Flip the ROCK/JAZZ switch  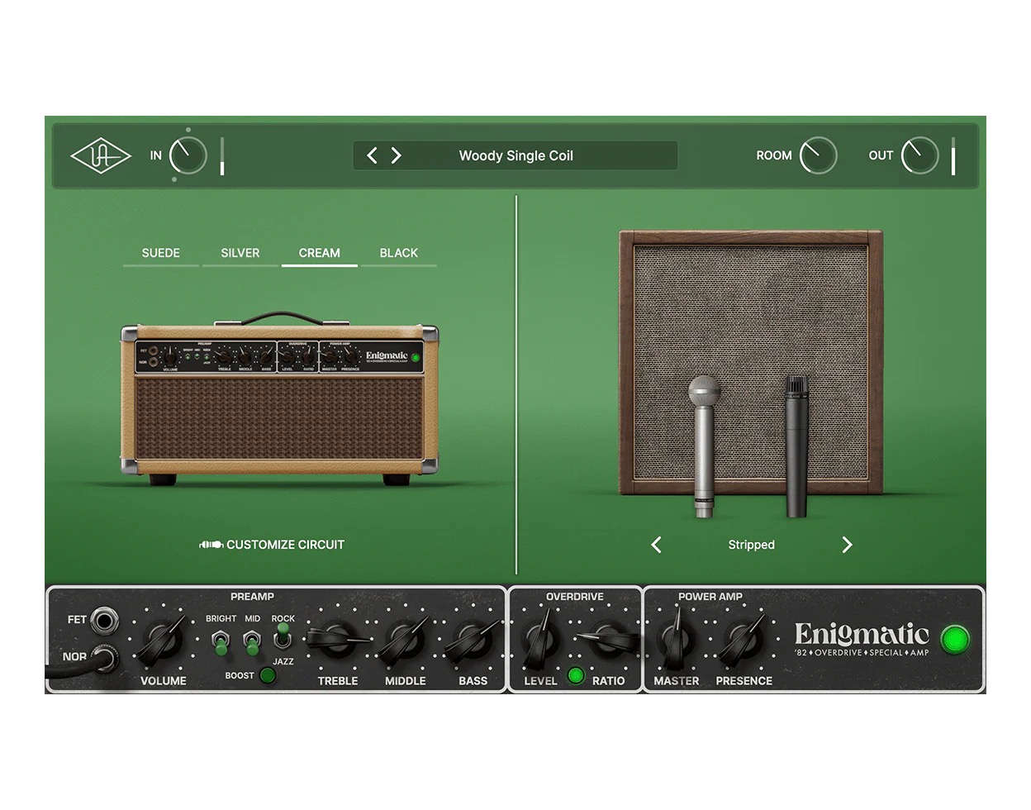pos(283,636)
